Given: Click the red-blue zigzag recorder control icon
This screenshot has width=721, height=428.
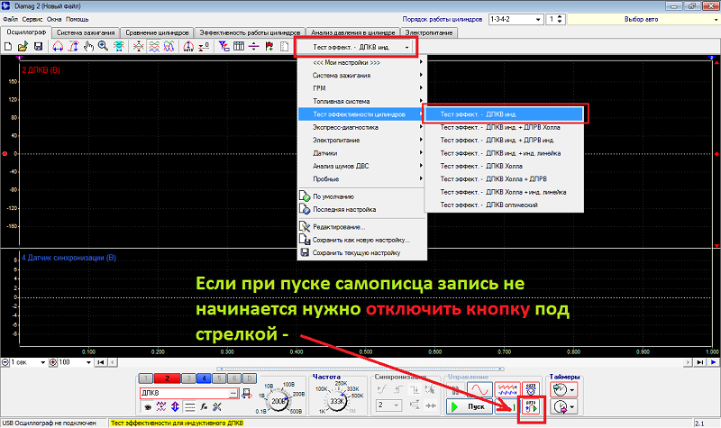Looking at the screenshot, I should coord(507,390).
